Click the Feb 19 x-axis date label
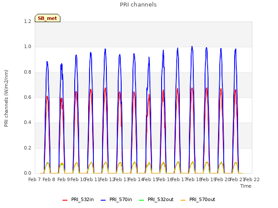Screen dimensions: 278x208 pos(208,179)
